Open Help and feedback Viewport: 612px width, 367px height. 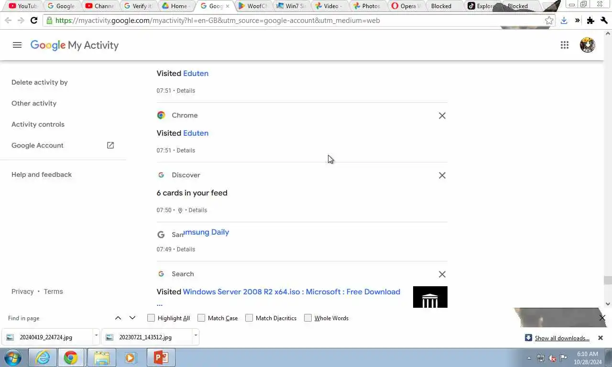pos(42,174)
